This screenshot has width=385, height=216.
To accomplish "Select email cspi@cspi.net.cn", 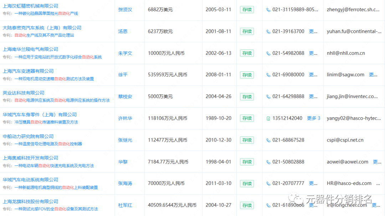I will pyautogui.click(x=345, y=140).
